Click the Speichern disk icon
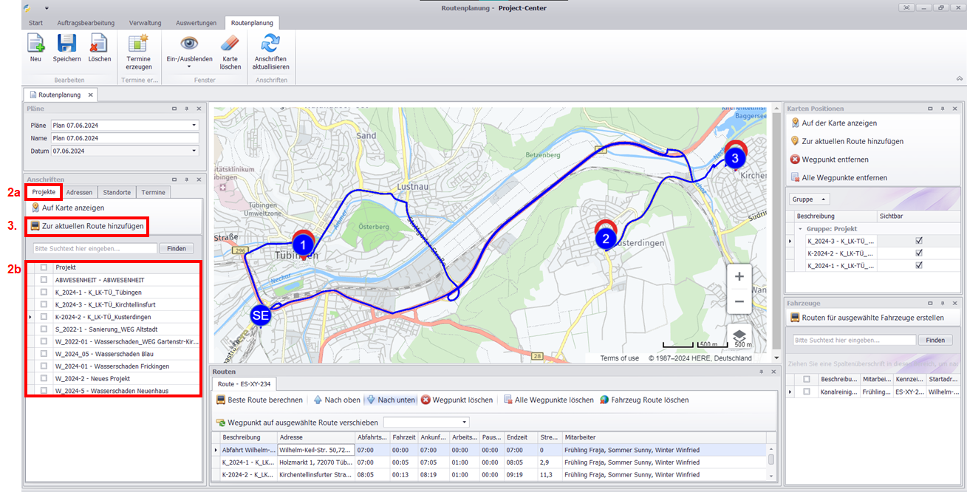Screen dimensions: 967x492 point(66,44)
